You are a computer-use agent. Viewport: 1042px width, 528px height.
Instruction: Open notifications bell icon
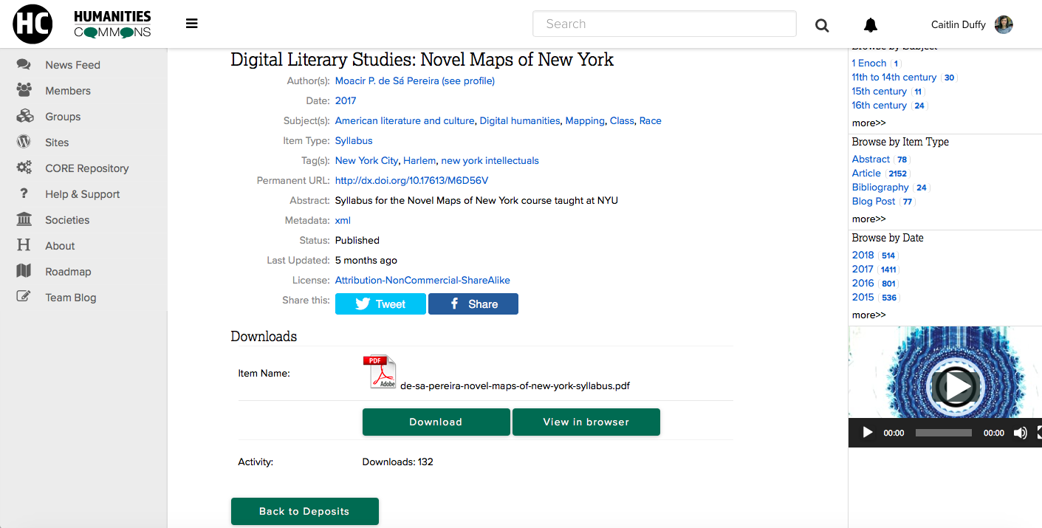[871, 25]
